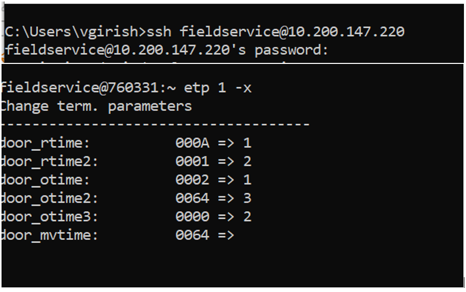Click the door_rtime parameter label
This screenshot has height=292, width=466.
[46, 143]
